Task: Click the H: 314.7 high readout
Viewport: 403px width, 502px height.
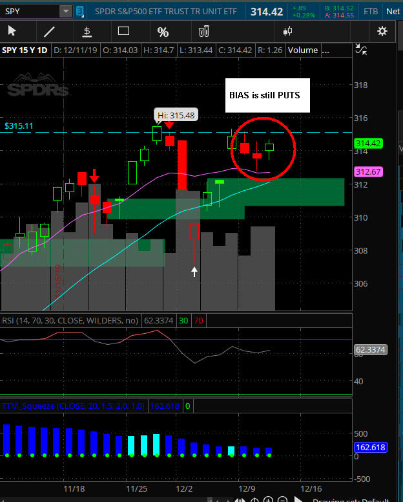Action: click(x=158, y=50)
